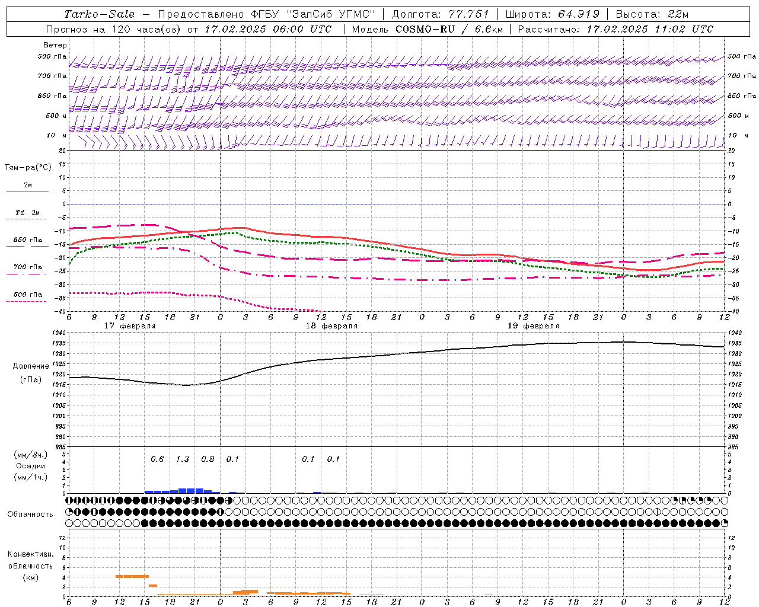Click the '(мм/1ч.)' precipitation unit label
Image resolution: width=759 pixels, height=607 pixels.
pyautogui.click(x=31, y=477)
